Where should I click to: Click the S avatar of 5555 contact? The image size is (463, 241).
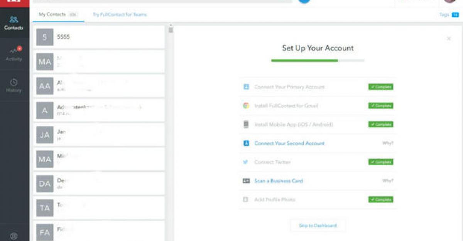pos(45,37)
